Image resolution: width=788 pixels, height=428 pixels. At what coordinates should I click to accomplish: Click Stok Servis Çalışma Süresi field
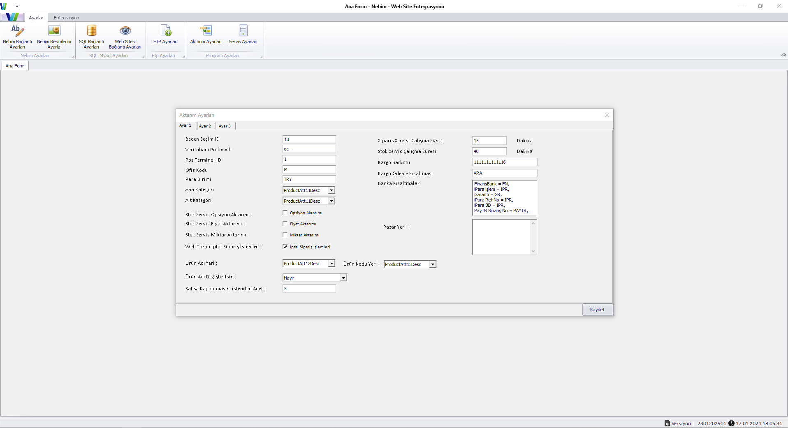(x=489, y=151)
